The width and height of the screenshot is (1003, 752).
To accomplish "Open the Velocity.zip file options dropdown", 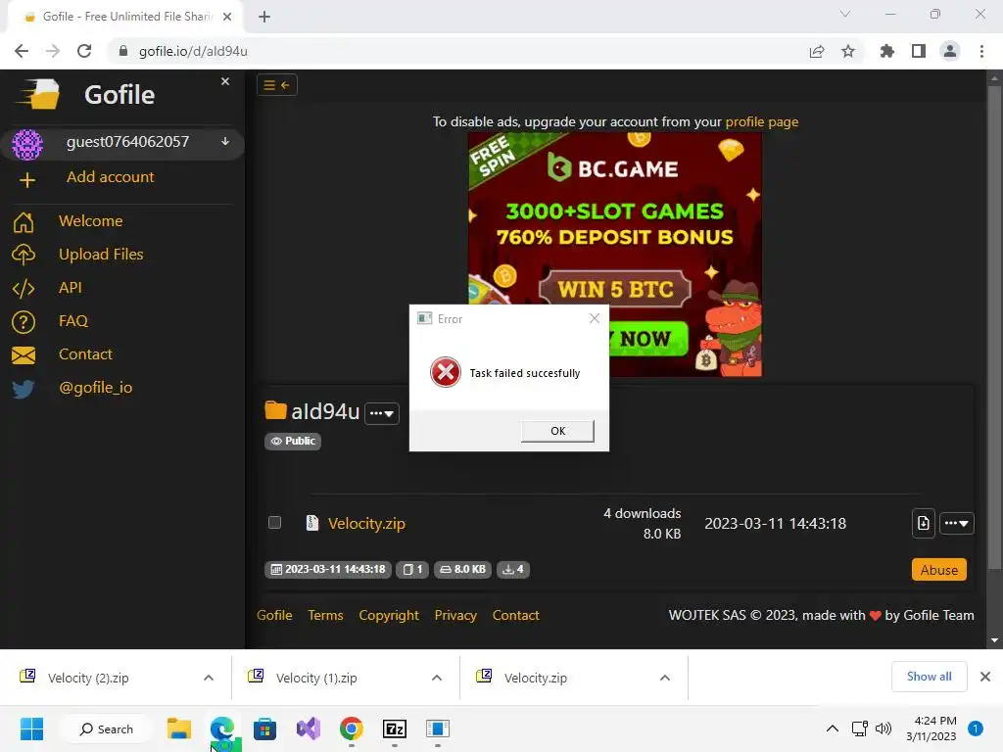I will (x=956, y=523).
